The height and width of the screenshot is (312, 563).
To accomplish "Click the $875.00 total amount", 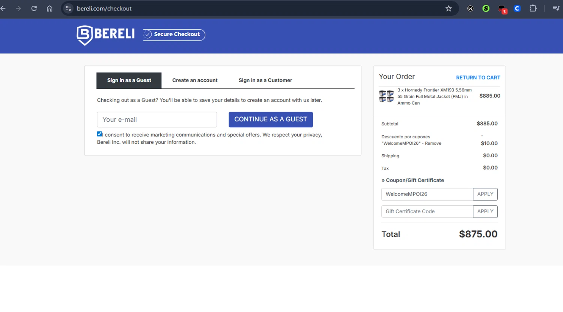I will click(x=478, y=234).
